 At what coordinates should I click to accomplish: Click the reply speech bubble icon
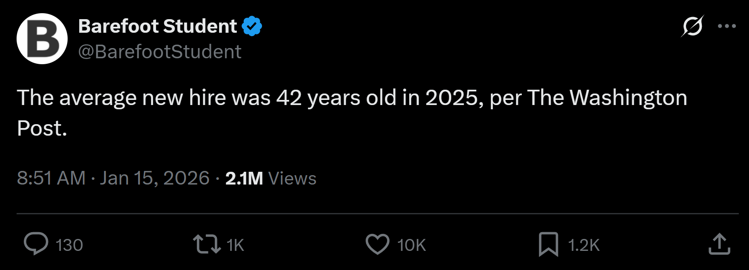pyautogui.click(x=36, y=244)
